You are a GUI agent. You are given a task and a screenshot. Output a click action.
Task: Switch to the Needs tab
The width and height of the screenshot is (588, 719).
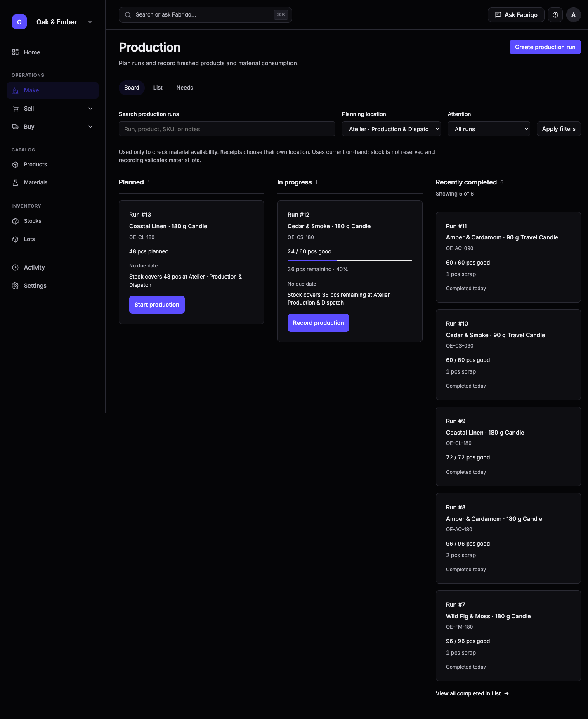pyautogui.click(x=184, y=88)
